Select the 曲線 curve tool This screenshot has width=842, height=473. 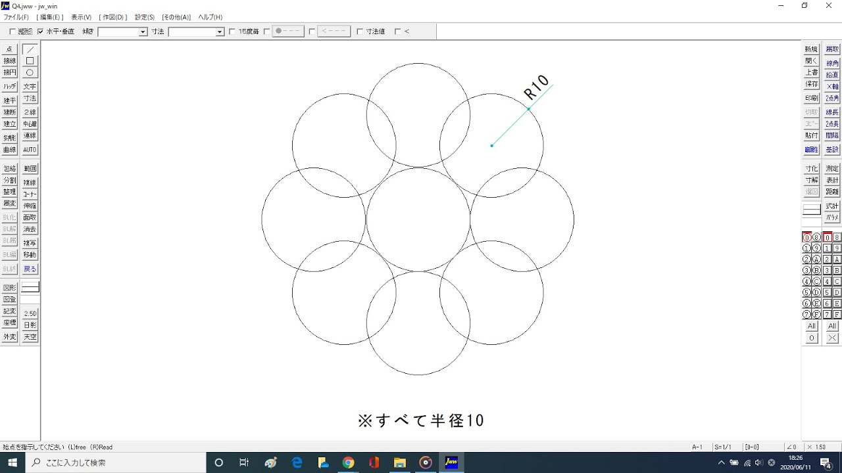[x=9, y=150]
